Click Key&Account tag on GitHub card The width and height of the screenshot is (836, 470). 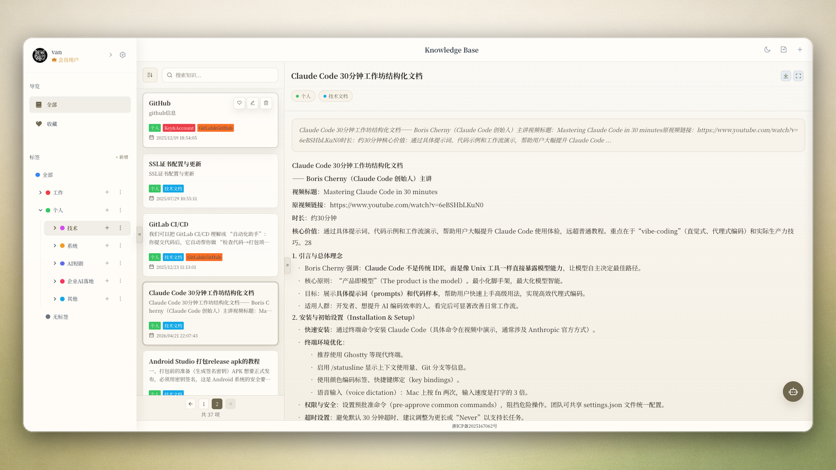click(179, 128)
